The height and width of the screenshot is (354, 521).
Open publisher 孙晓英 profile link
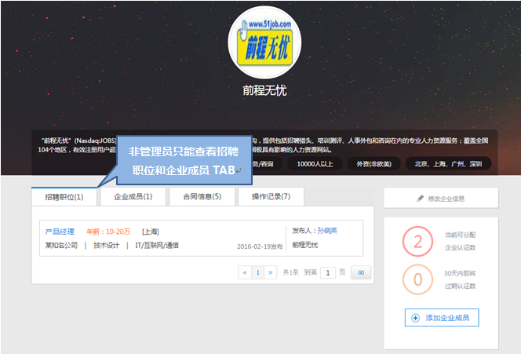click(327, 231)
